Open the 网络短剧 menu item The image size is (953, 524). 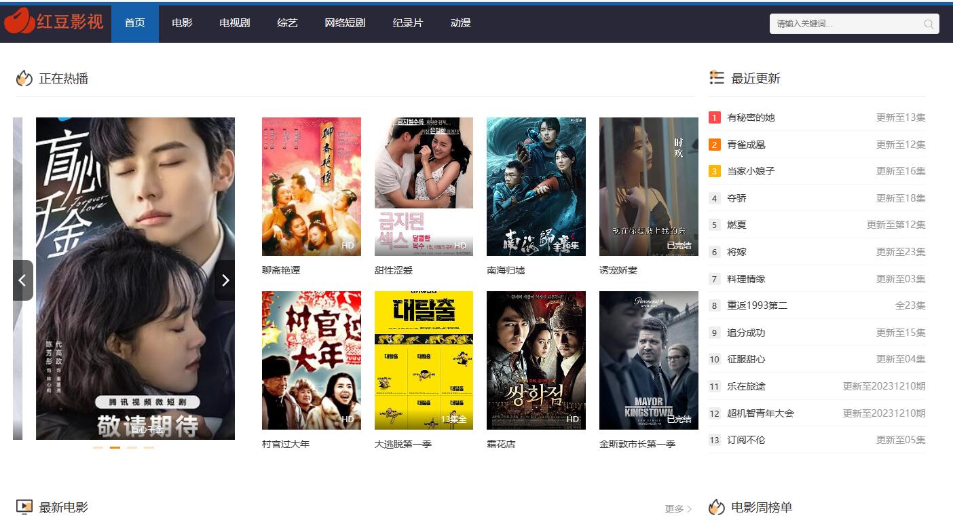345,23
